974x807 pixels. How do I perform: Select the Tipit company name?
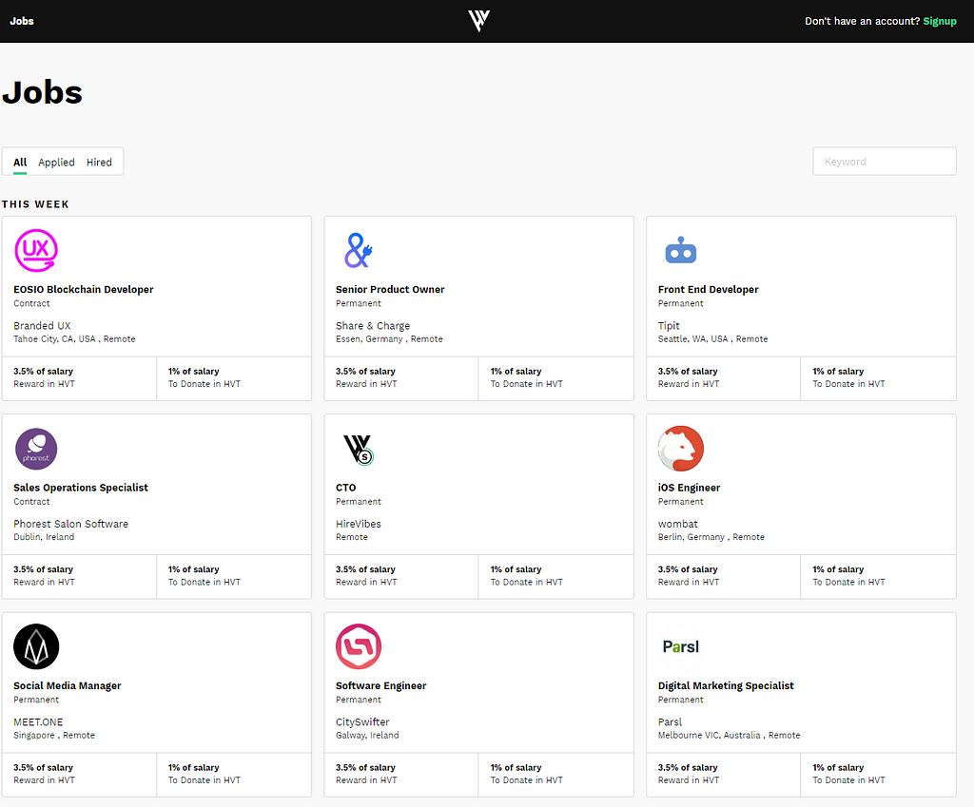669,325
